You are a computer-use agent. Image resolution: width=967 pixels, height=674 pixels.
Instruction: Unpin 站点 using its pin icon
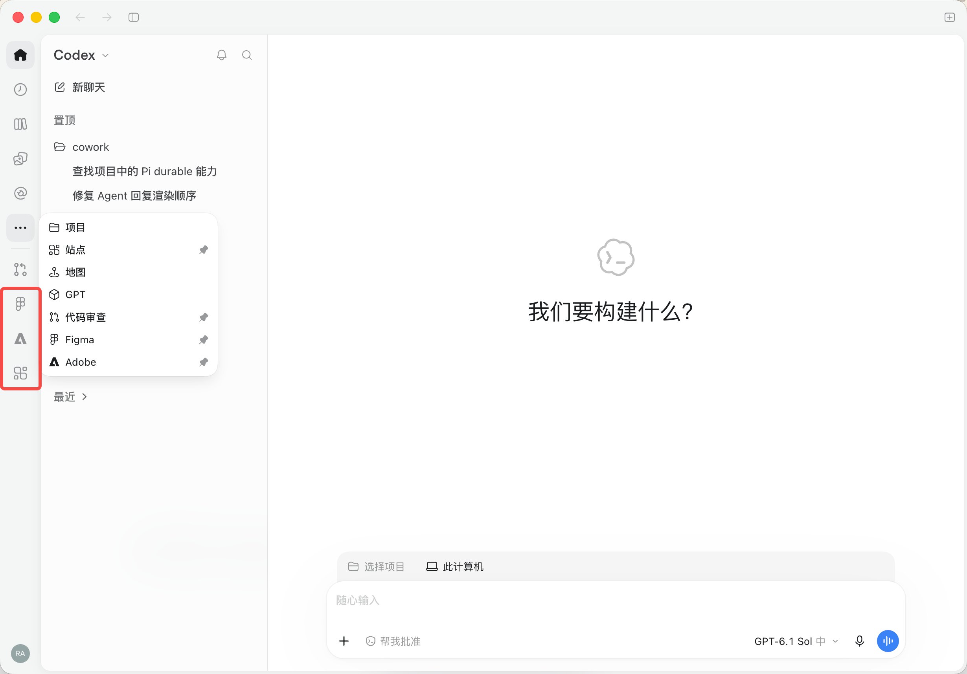pyautogui.click(x=204, y=250)
